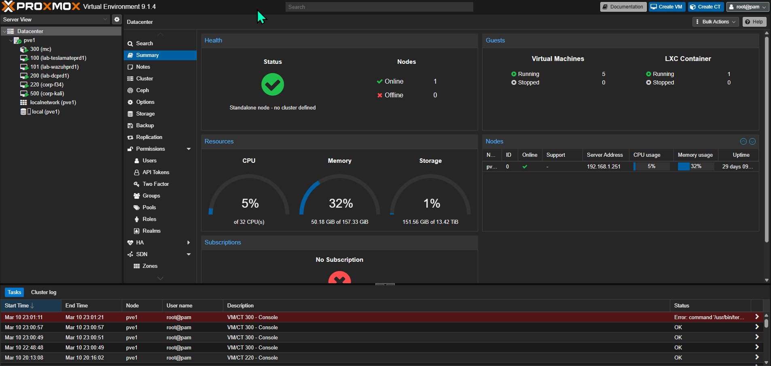Viewport: 771px width, 366px height.
Task: Click the green health status checkmark
Action: (273, 84)
